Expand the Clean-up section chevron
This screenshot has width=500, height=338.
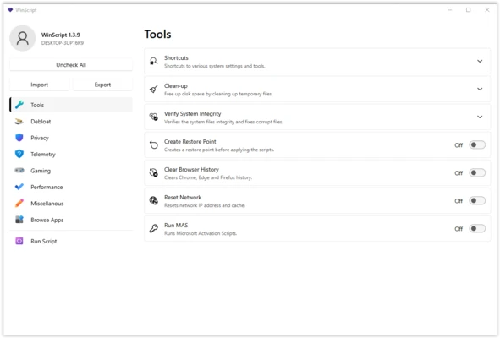click(480, 90)
